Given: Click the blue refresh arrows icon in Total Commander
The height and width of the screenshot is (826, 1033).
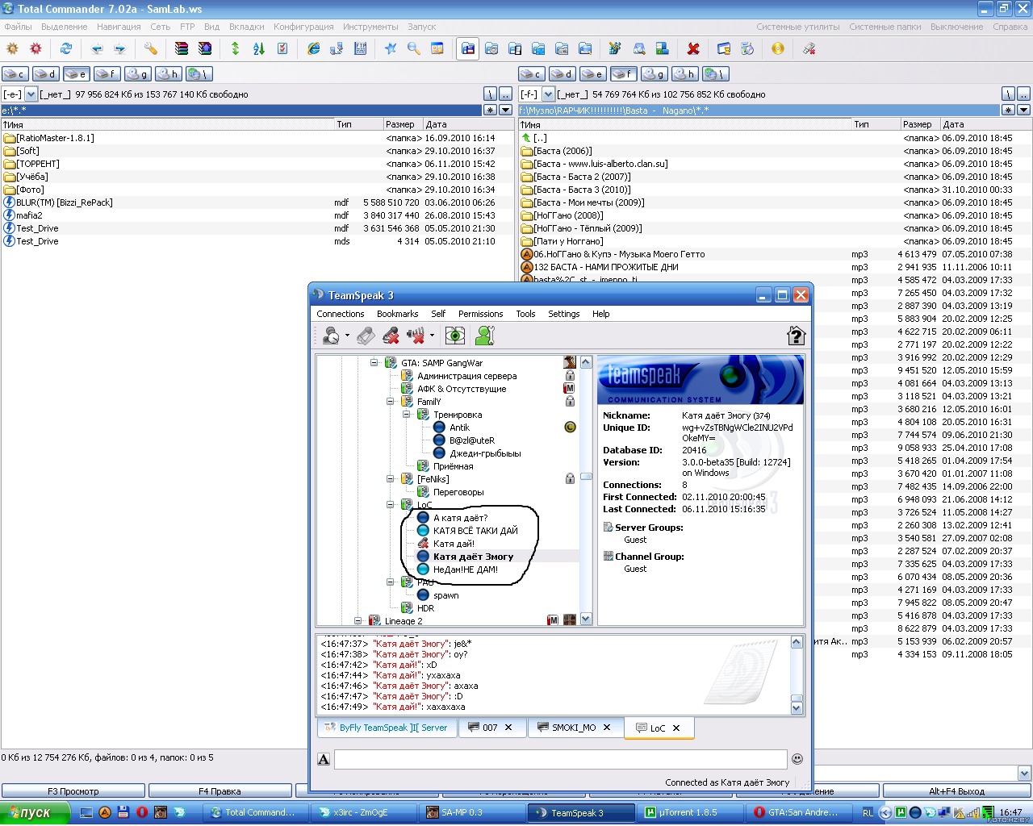Looking at the screenshot, I should (66, 49).
